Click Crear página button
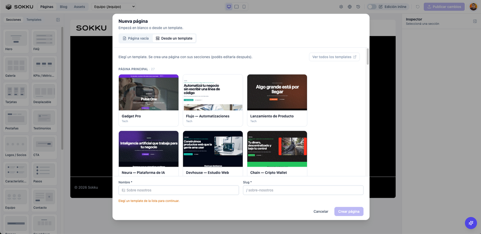481x234 pixels. coord(349,212)
